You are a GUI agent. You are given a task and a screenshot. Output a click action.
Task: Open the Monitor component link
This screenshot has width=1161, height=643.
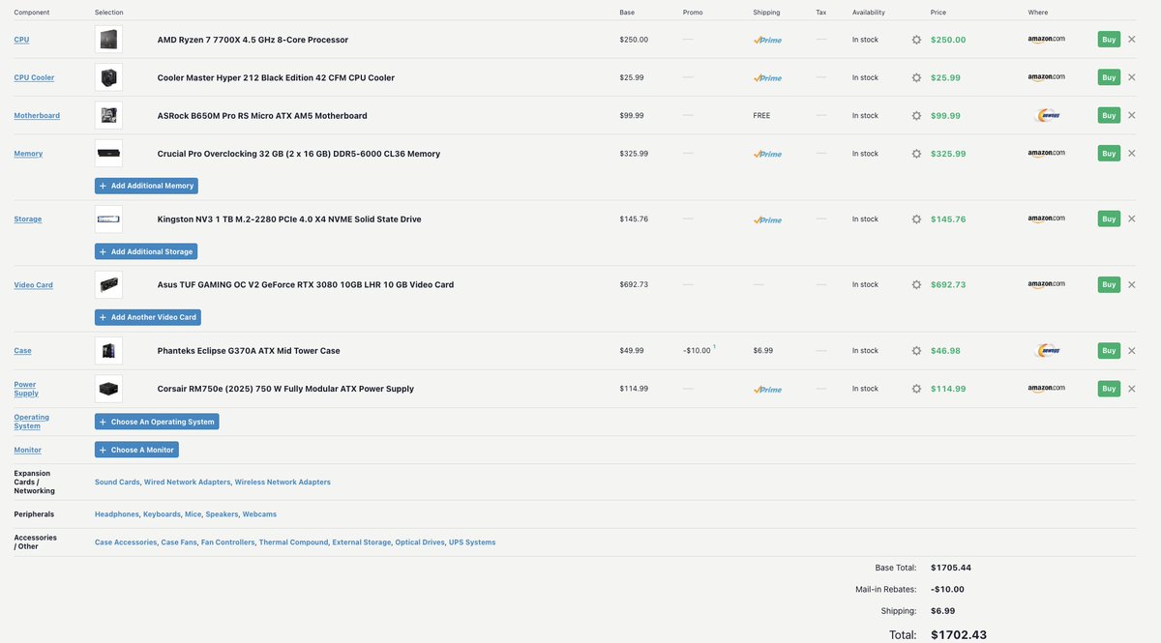point(27,450)
